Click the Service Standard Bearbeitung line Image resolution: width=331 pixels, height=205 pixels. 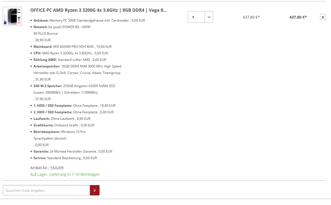65,158
